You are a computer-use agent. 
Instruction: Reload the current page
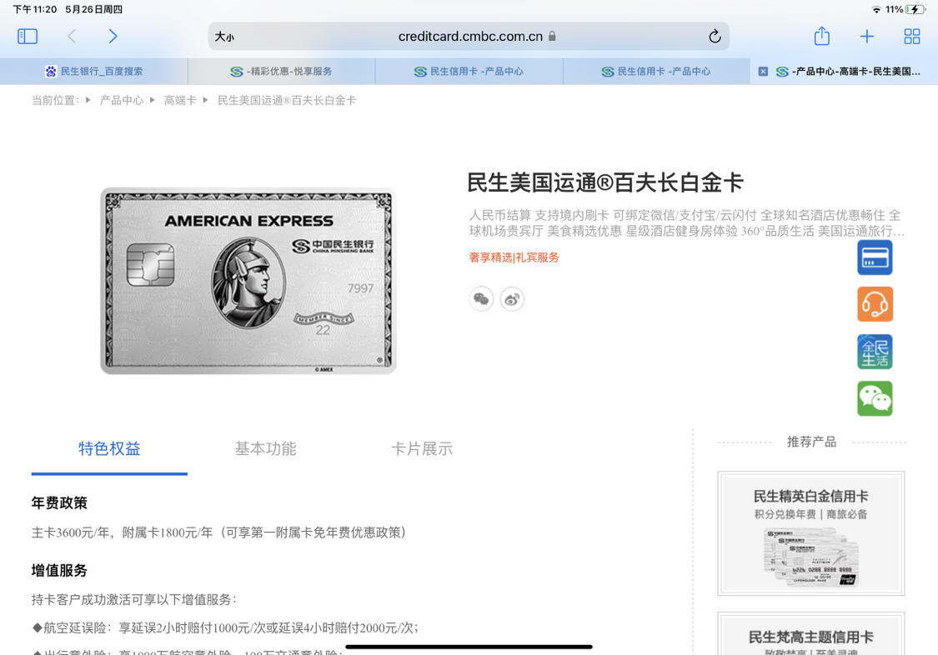point(715,37)
